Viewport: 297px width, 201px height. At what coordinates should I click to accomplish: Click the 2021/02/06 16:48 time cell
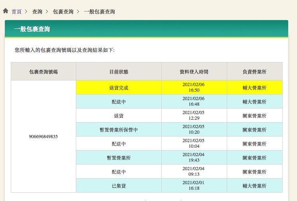194,101
